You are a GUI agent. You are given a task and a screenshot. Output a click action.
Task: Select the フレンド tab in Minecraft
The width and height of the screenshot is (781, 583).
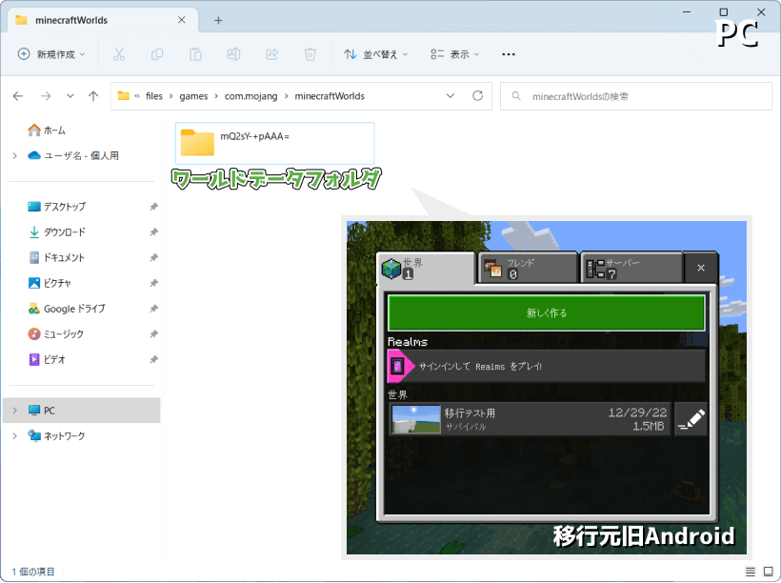click(528, 268)
